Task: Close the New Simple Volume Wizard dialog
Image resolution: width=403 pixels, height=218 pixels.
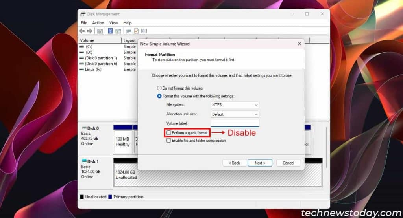Action: point(299,44)
